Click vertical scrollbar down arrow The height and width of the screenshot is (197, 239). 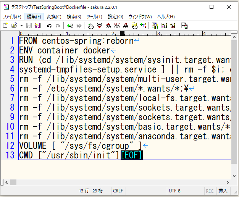(234, 176)
